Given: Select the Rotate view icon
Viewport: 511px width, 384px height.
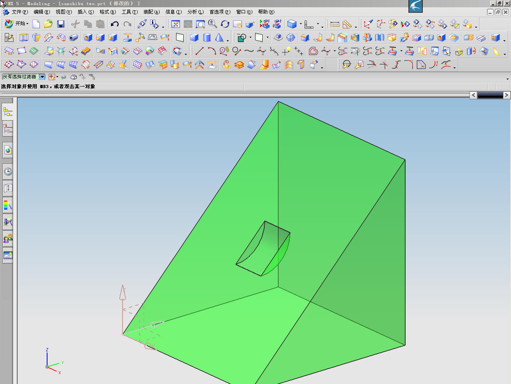Looking at the screenshot, I should (225, 24).
